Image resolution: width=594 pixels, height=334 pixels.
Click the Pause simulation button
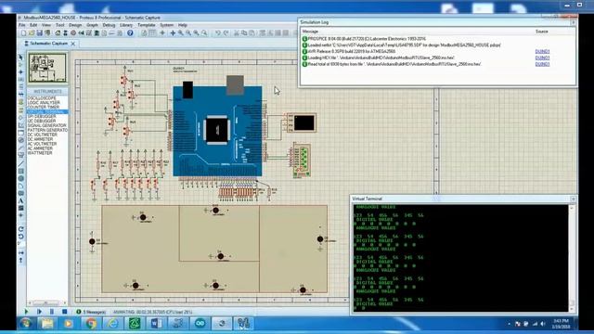coord(52,312)
